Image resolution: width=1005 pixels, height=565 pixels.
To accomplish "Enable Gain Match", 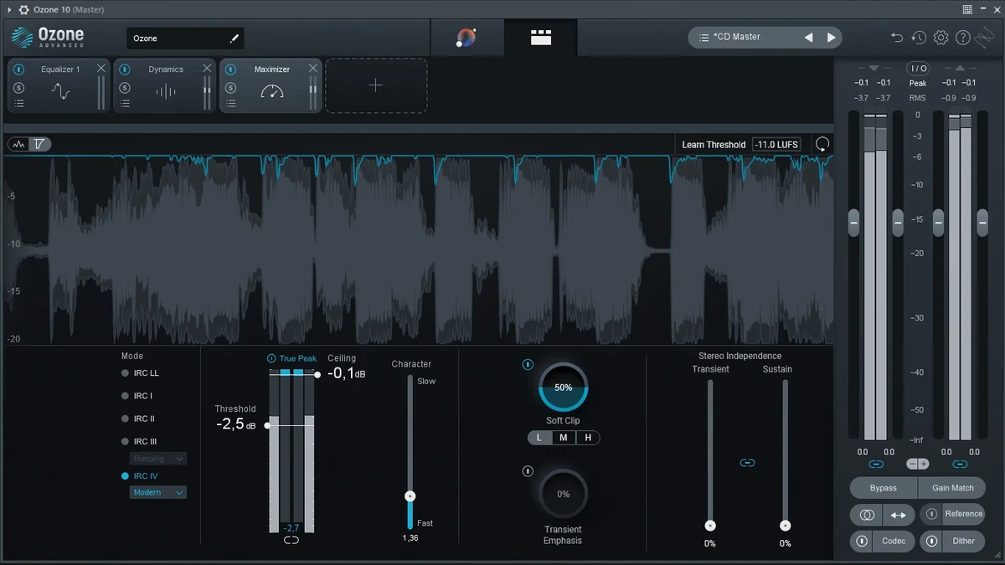I will pos(952,488).
